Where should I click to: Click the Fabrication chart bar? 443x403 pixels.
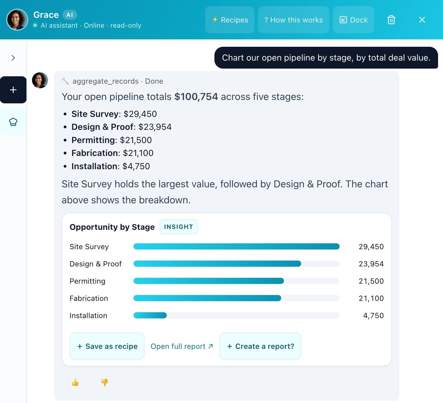(207, 298)
